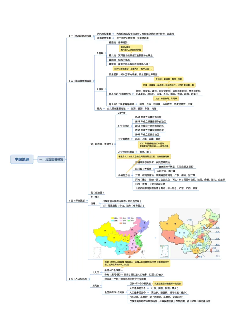This screenshot has width=237, height=335.
Task: Collapse the "5 个自治区" branch connector
Action: (x=131, y=126)
